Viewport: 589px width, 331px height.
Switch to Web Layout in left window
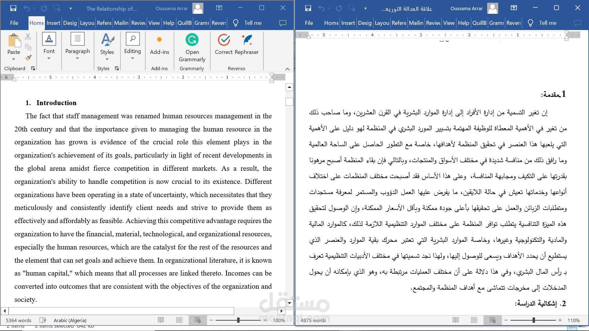coord(198,320)
